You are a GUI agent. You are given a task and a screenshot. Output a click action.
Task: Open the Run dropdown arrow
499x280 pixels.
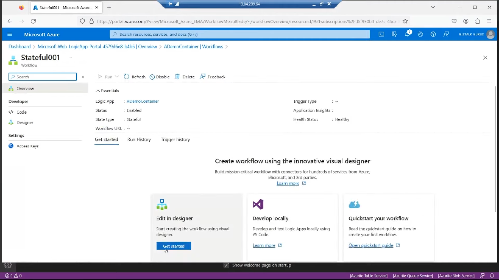(116, 77)
